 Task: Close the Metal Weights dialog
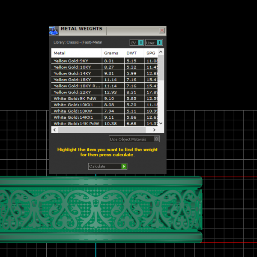click(162, 30)
